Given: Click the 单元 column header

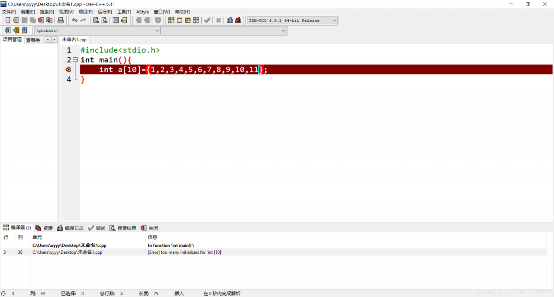Looking at the screenshot, I should click(37, 237).
